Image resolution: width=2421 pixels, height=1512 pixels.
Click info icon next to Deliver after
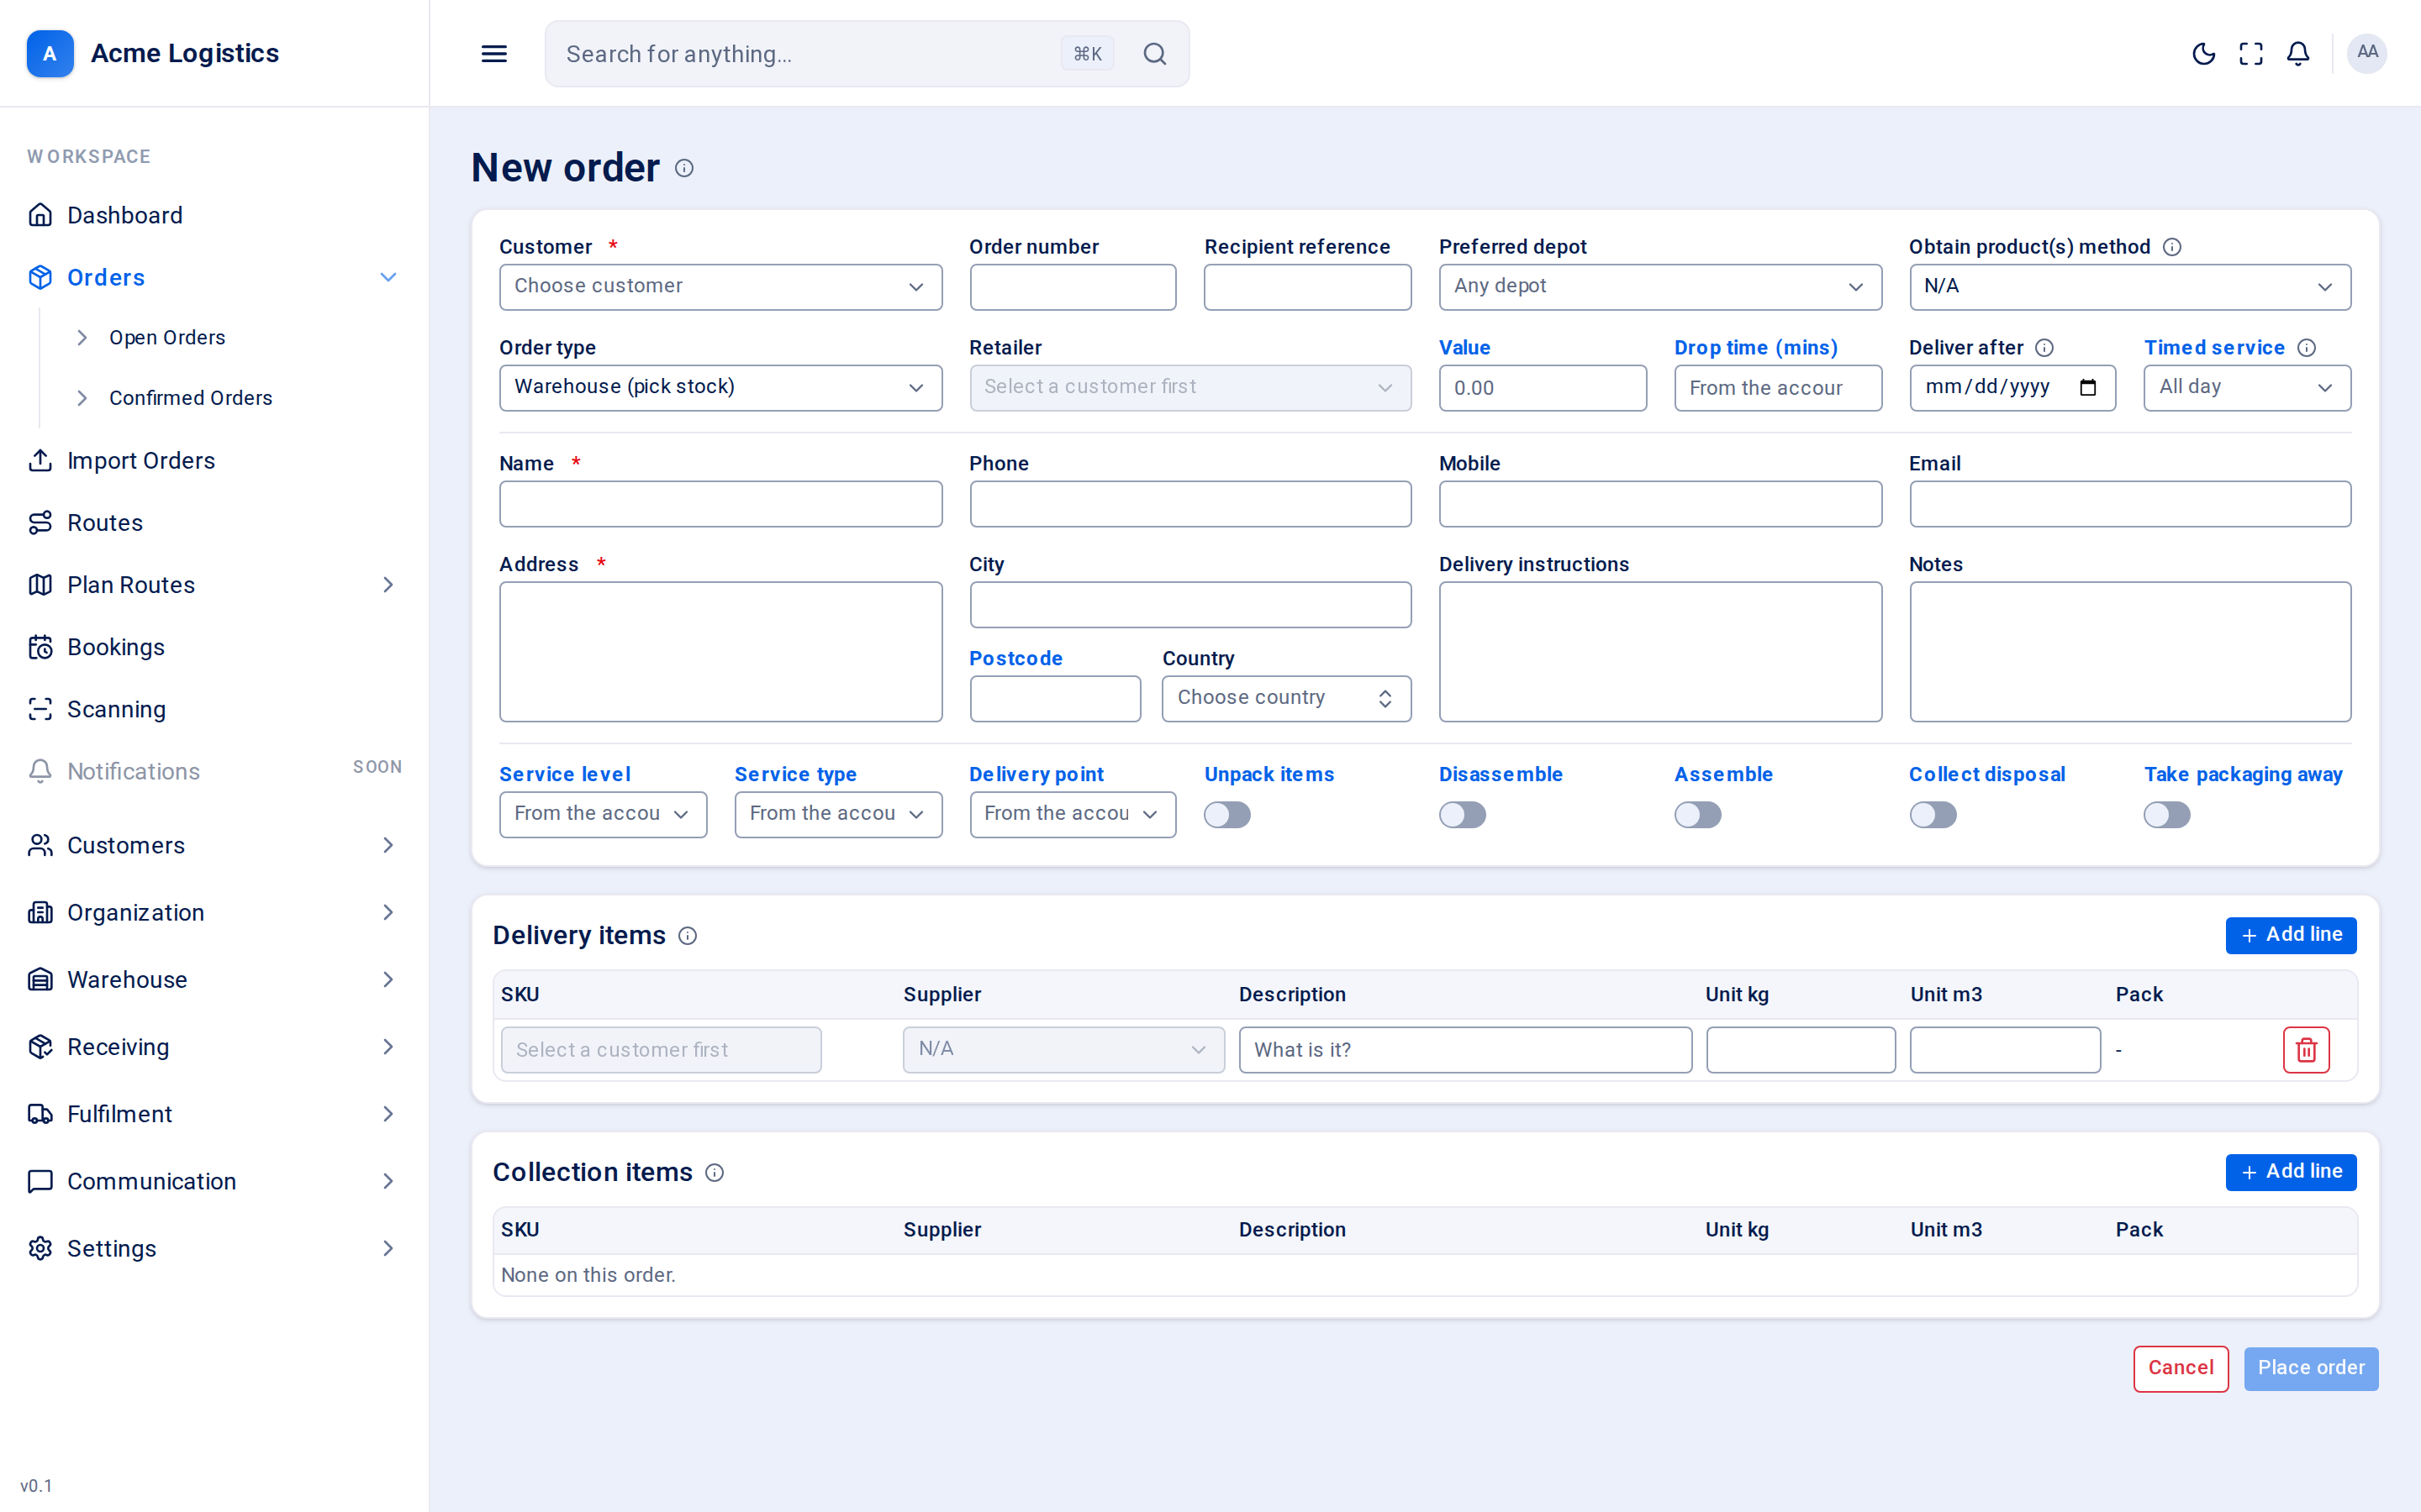pos(2045,348)
